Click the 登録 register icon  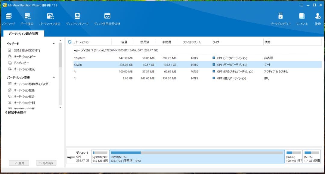click(x=318, y=19)
